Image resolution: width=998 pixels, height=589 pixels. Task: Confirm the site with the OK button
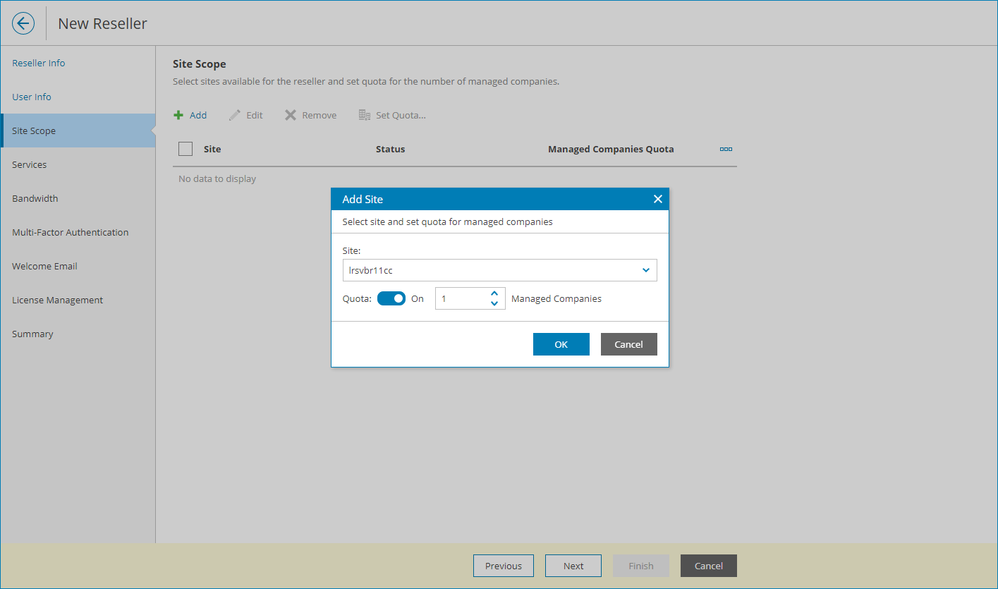(x=561, y=344)
